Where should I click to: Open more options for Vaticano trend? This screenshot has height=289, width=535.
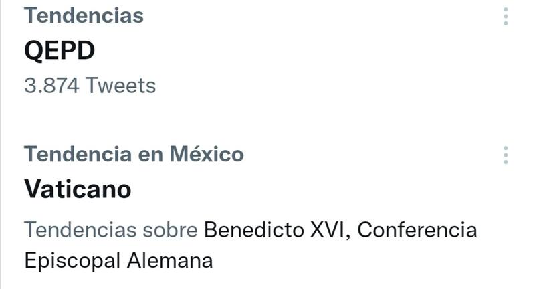[x=506, y=155]
